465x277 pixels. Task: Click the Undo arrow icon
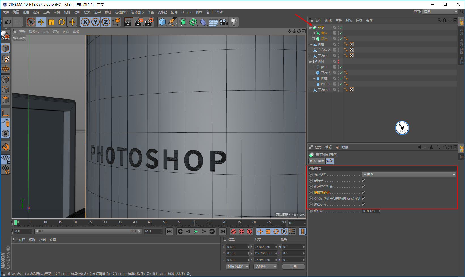tap(8, 22)
